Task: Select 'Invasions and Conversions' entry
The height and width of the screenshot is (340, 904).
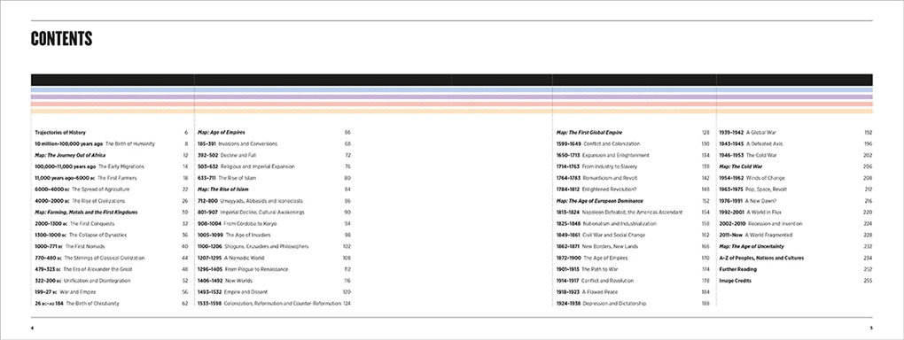Action: point(247,143)
